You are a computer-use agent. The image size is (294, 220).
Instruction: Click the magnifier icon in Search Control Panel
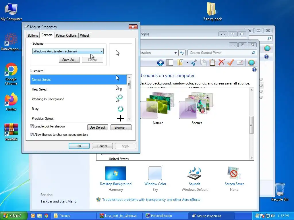tap(253, 53)
